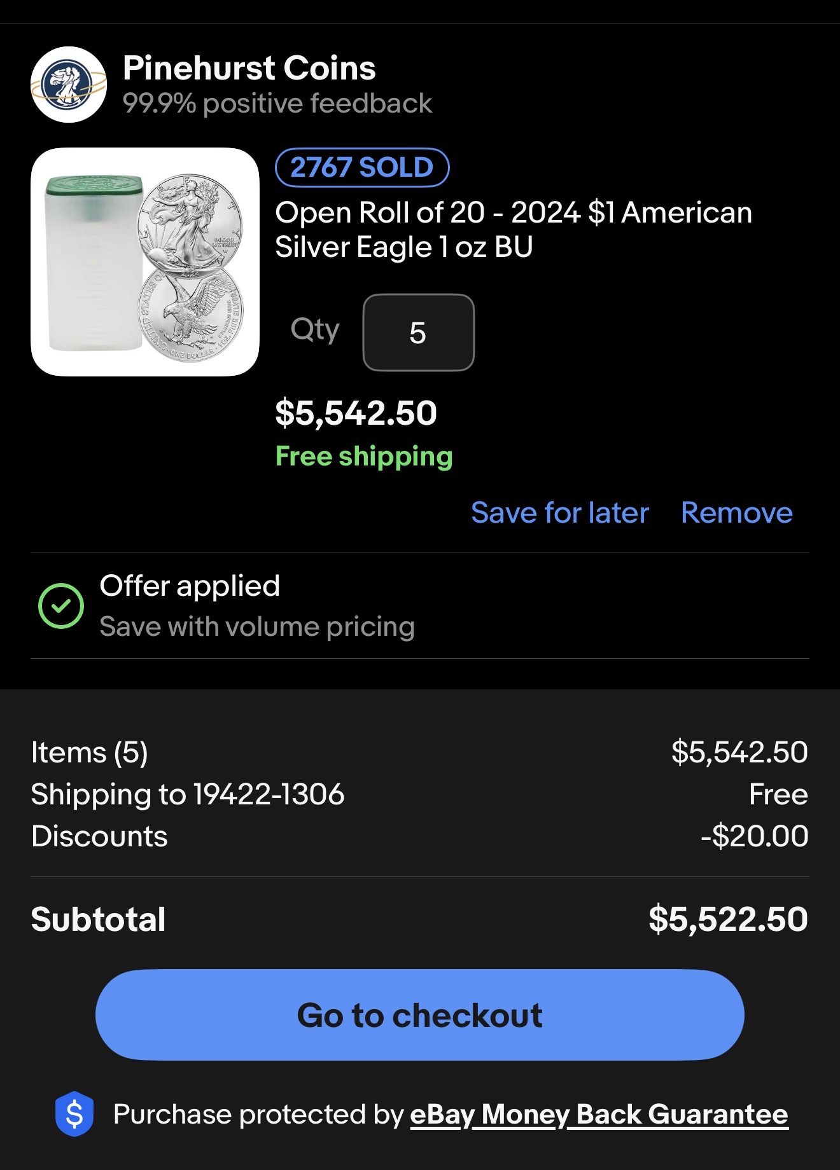840x1170 pixels.
Task: Click the bold $5,542.50 item price
Action: click(356, 413)
